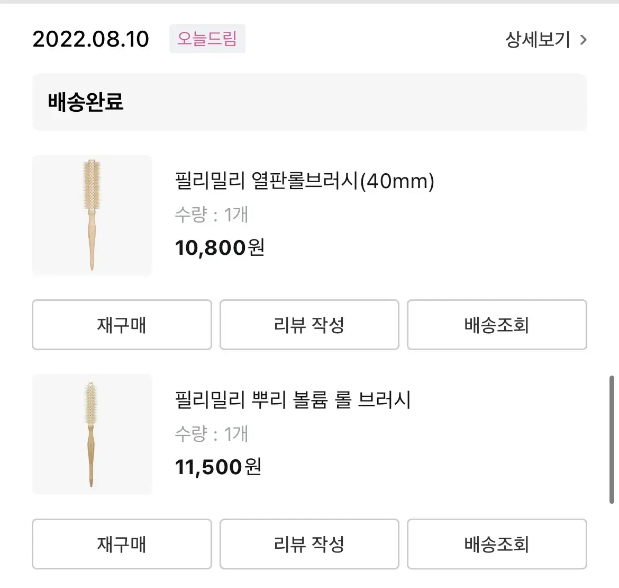Image resolution: width=619 pixels, height=588 pixels.
Task: Click 리뷰 작성 for the 40mm heat brush
Action: [x=309, y=325]
